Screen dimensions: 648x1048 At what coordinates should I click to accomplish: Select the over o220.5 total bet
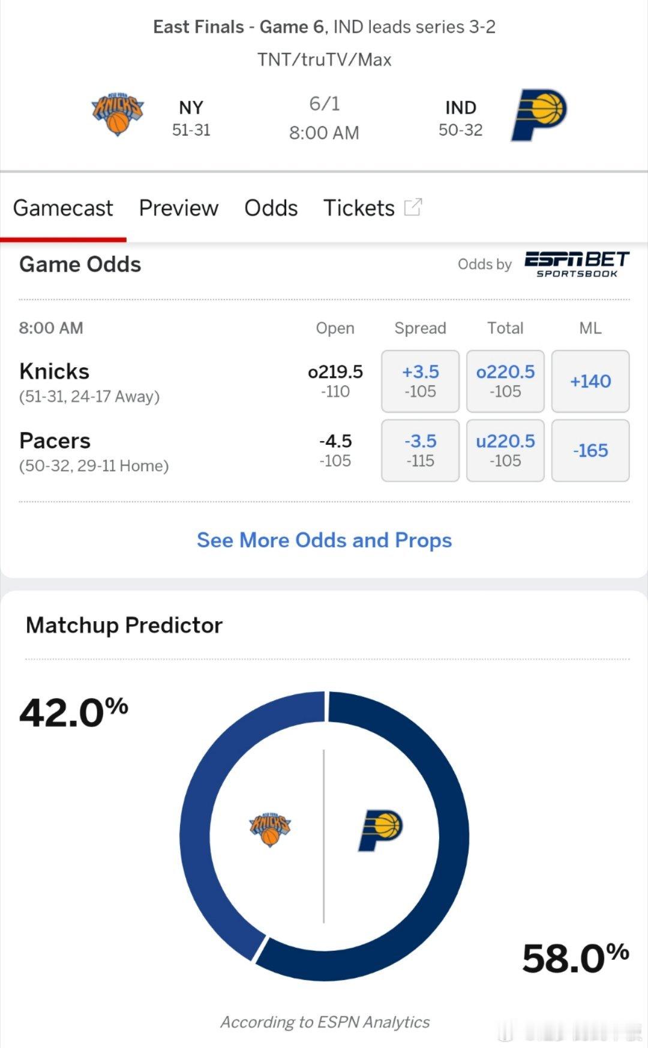point(505,381)
